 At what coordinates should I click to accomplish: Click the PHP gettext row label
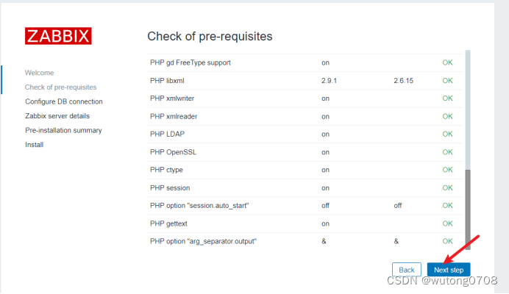click(x=168, y=223)
